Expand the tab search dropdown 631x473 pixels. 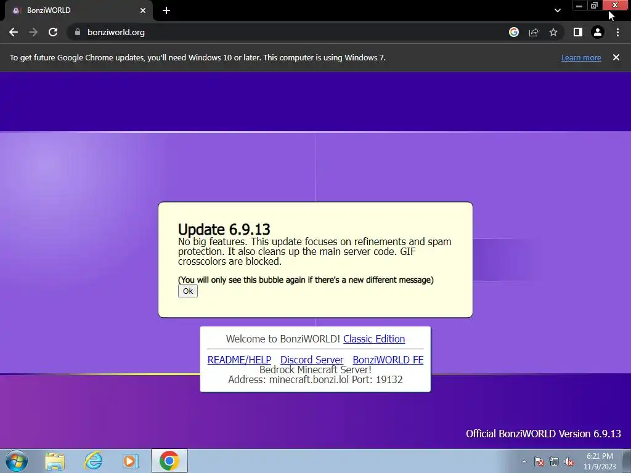tap(557, 10)
